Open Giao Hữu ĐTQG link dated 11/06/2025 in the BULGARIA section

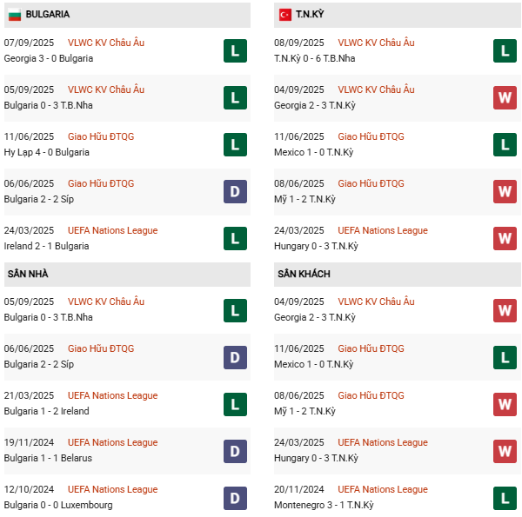[x=101, y=136]
